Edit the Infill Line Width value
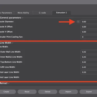 click(89, 67)
